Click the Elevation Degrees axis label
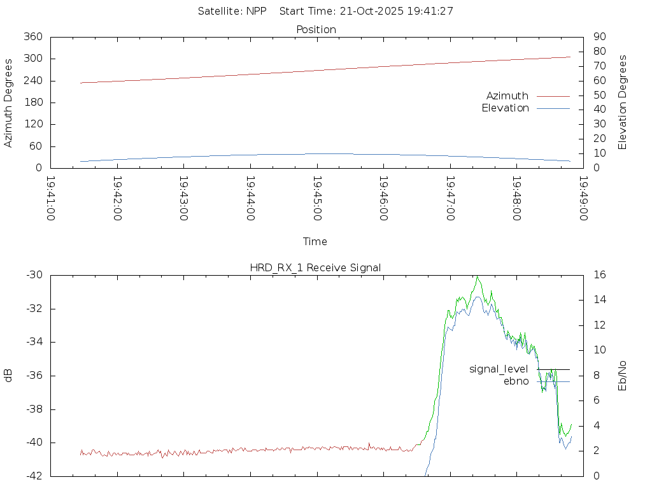This screenshot has height=489, width=652. (623, 103)
